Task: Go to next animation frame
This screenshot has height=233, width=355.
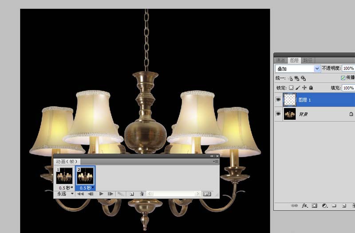Action: point(110,194)
